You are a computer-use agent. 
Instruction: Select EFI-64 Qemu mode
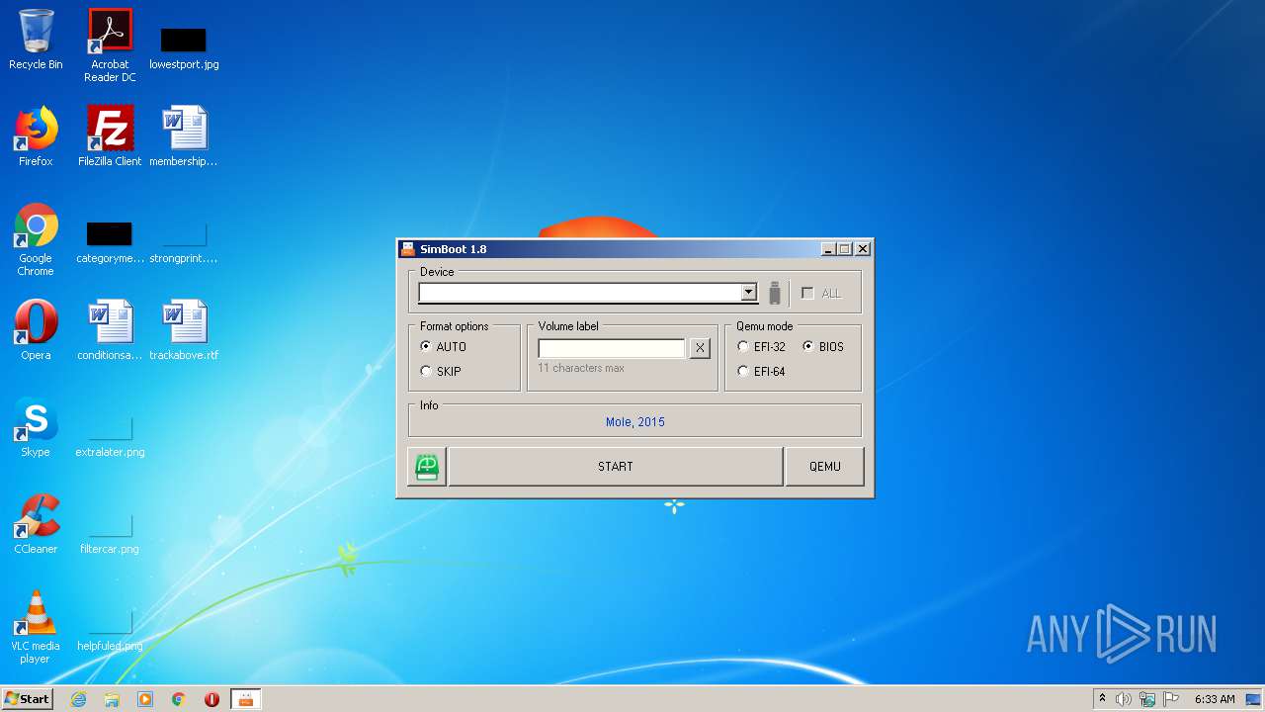(x=761, y=372)
